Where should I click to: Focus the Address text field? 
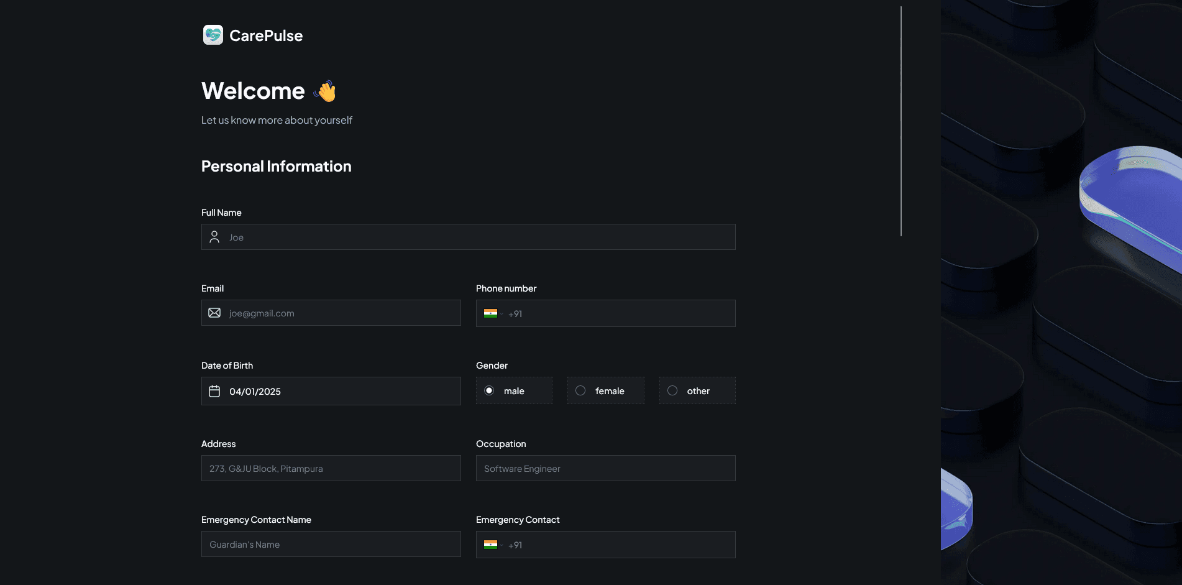(x=331, y=468)
